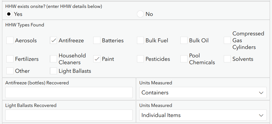Viewport: 272px width, 124px height.
Task: Open the Containers units dropdown
Action: (x=203, y=92)
